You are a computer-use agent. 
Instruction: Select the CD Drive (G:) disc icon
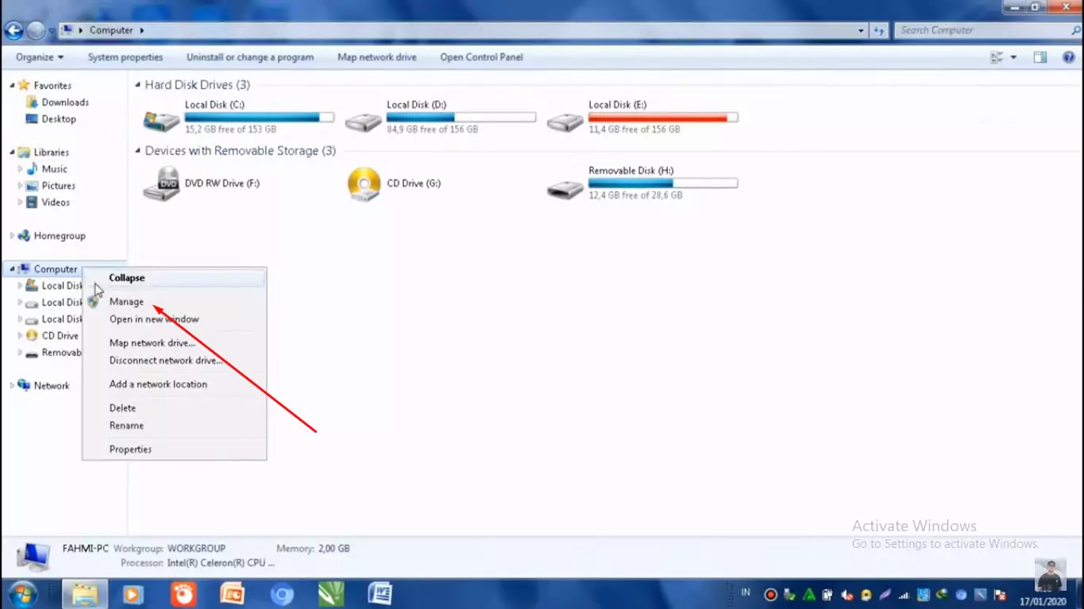coord(365,184)
